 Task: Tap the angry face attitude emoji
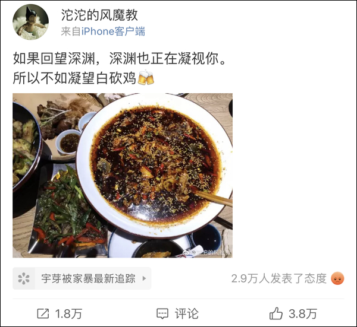[x=337, y=278]
